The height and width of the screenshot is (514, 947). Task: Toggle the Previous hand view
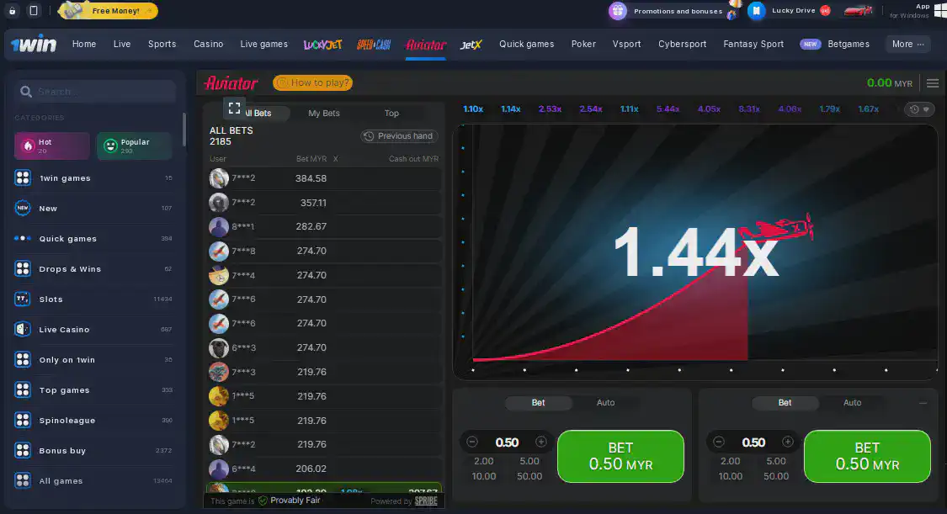[398, 136]
